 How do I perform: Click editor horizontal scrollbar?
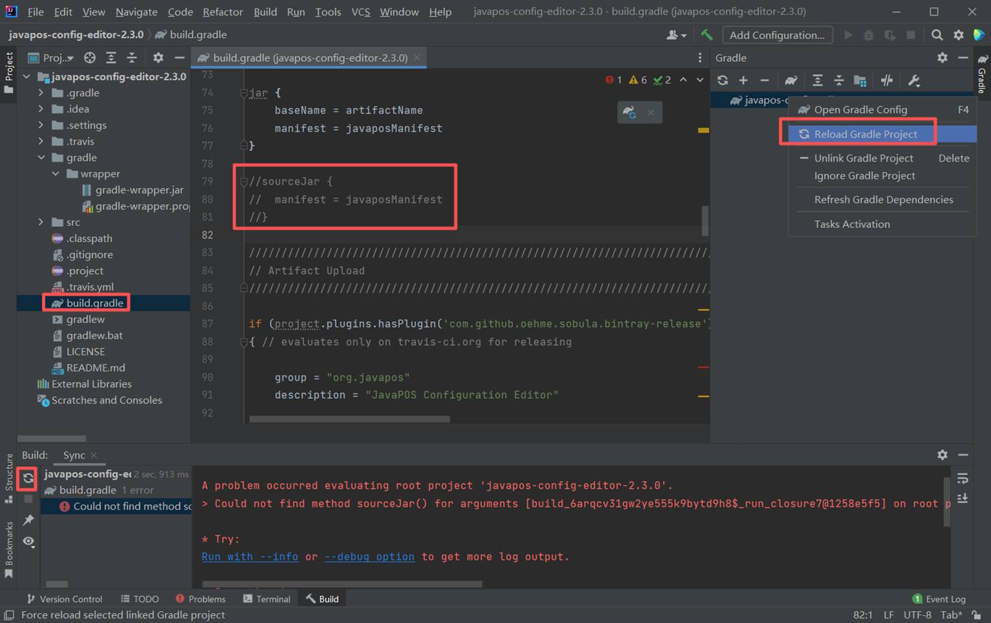349,419
